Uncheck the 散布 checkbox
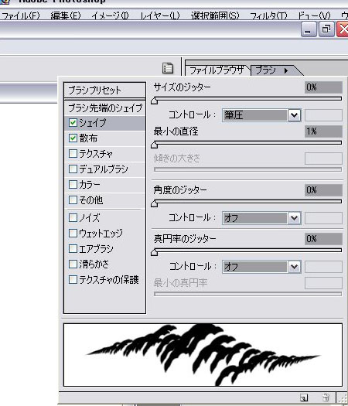The image size is (348, 406). point(73,138)
